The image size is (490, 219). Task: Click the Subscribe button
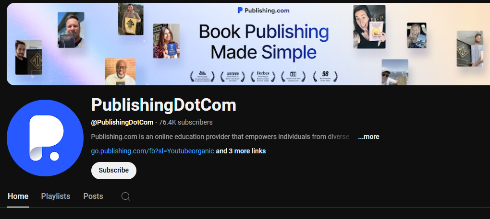(x=114, y=171)
